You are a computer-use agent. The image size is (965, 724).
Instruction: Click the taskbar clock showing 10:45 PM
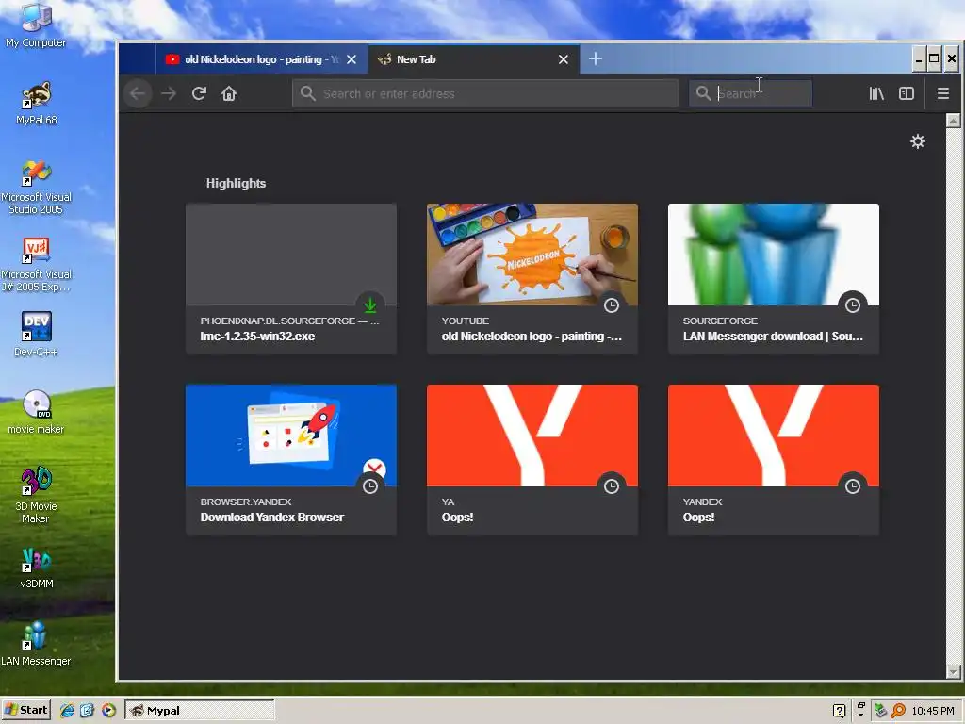point(933,711)
